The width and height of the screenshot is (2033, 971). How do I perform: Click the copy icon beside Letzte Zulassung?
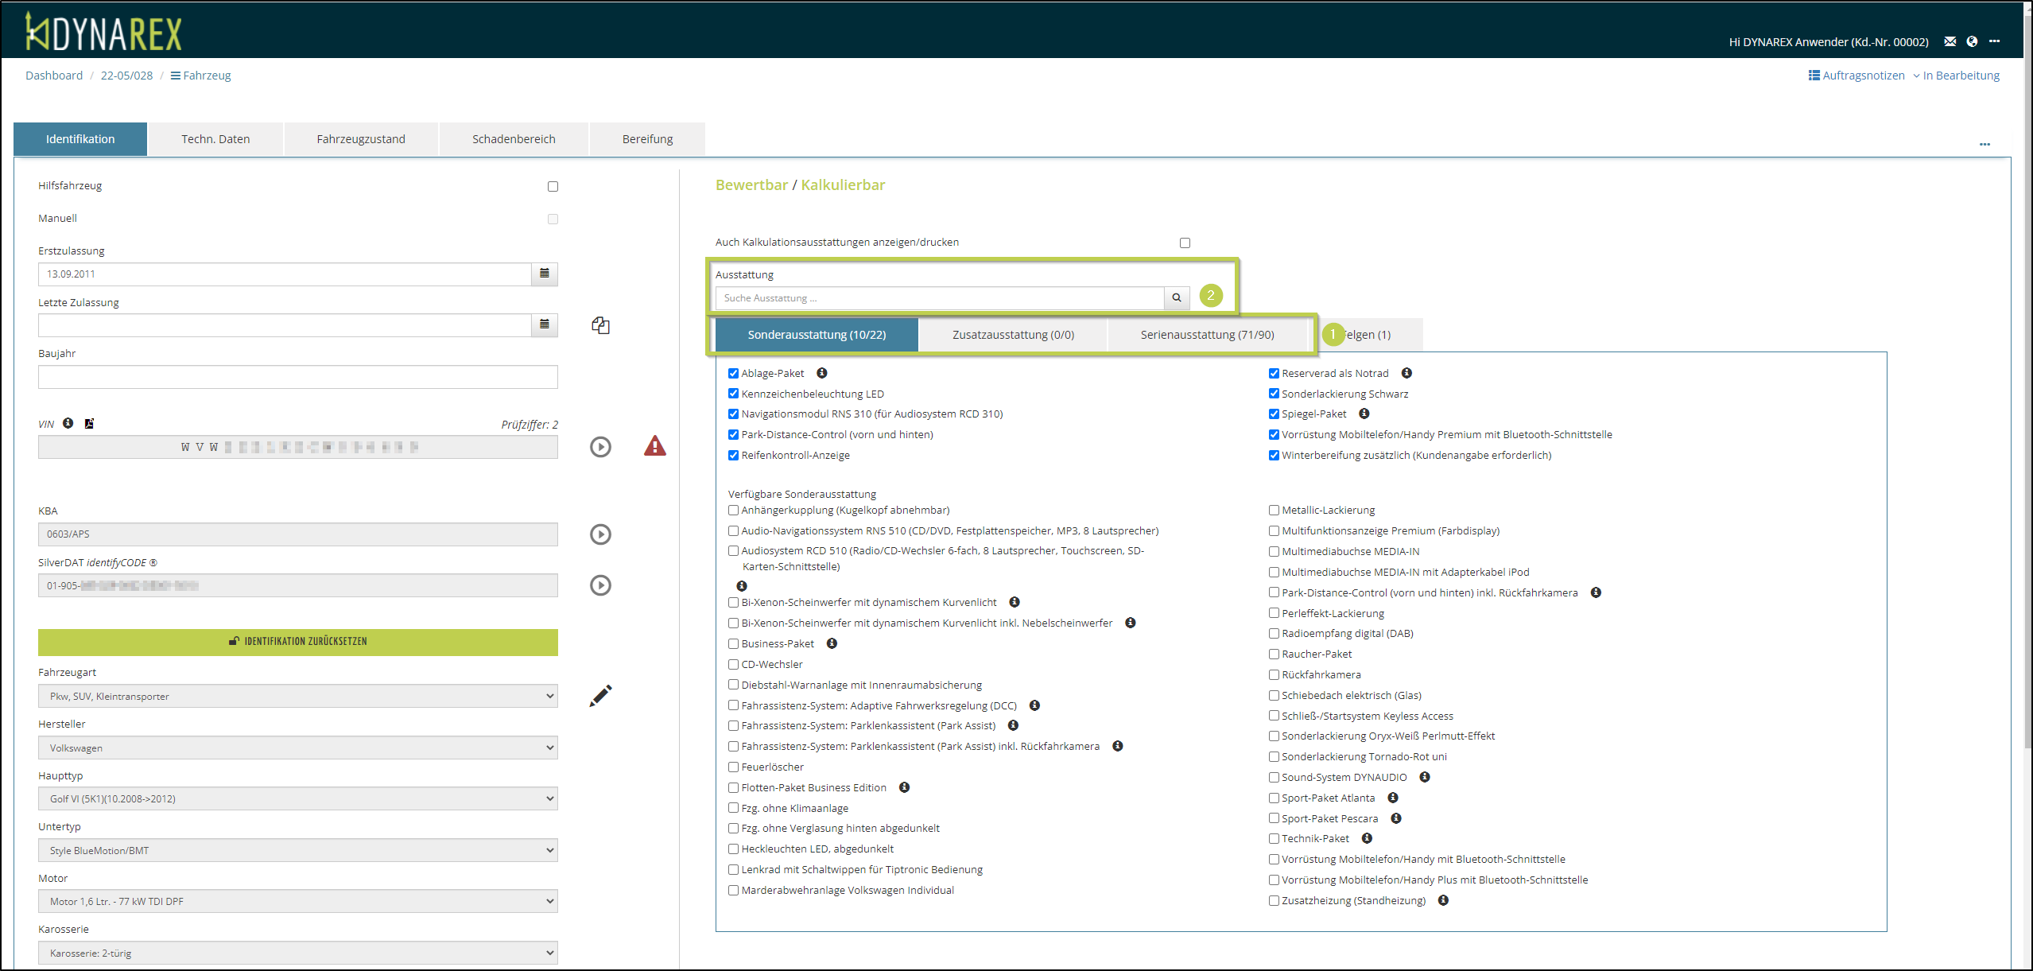(x=600, y=325)
